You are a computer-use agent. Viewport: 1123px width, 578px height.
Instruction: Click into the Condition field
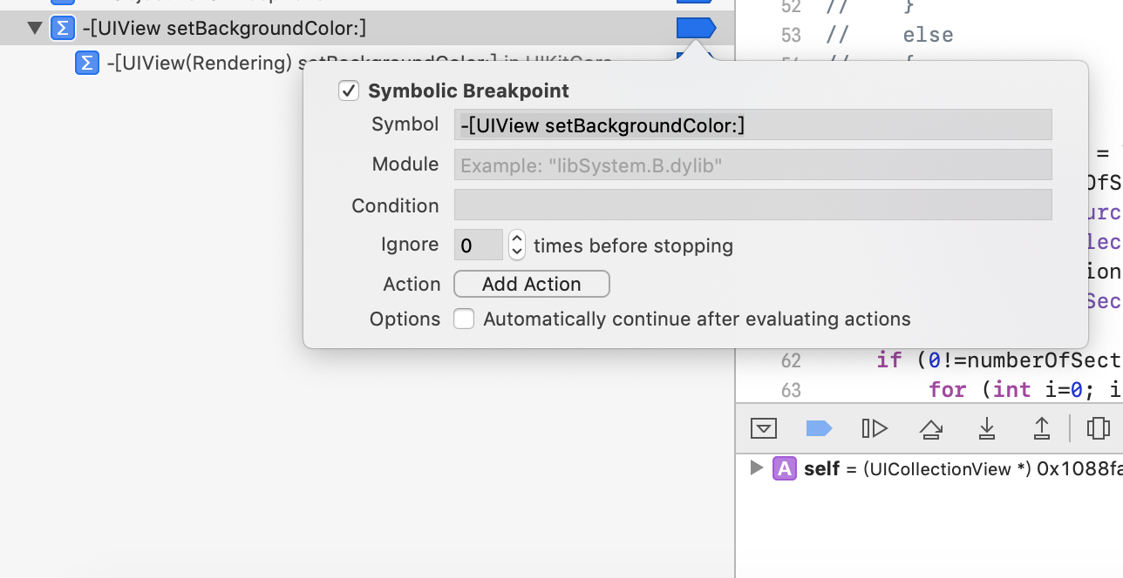click(752, 204)
